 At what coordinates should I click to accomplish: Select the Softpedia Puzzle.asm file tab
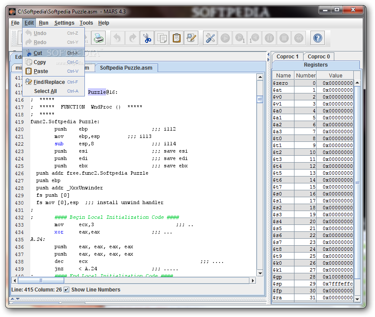pyautogui.click(x=126, y=68)
